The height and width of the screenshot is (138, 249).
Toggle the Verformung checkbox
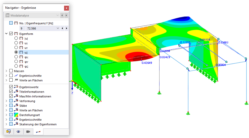point(11,101)
